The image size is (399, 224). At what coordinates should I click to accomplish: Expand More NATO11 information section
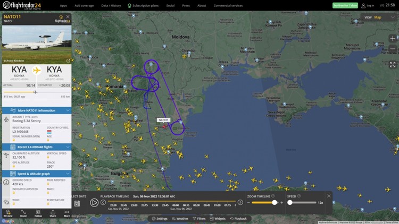pos(37,110)
